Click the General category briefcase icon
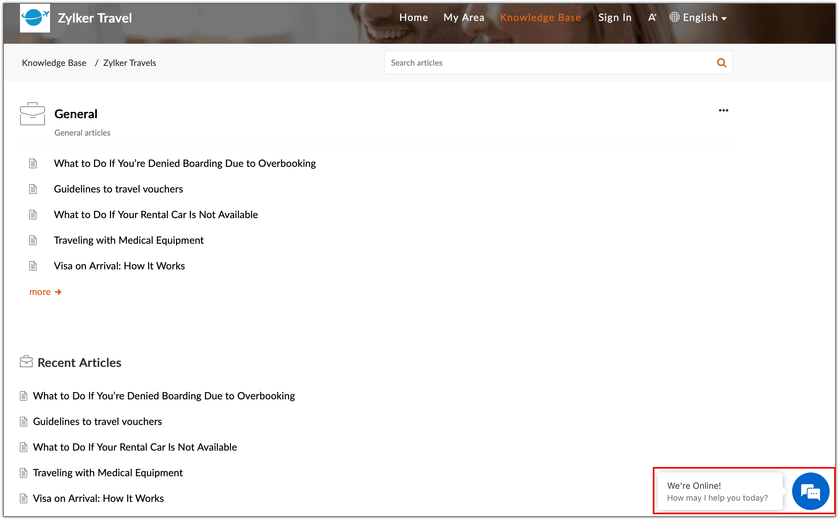 point(32,114)
